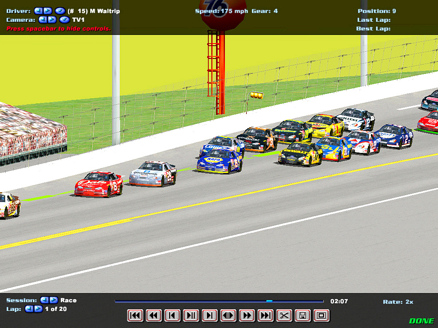Screen dimensions: 438x328
Task: Open the Camera selection dropdown
Action: pos(65,20)
